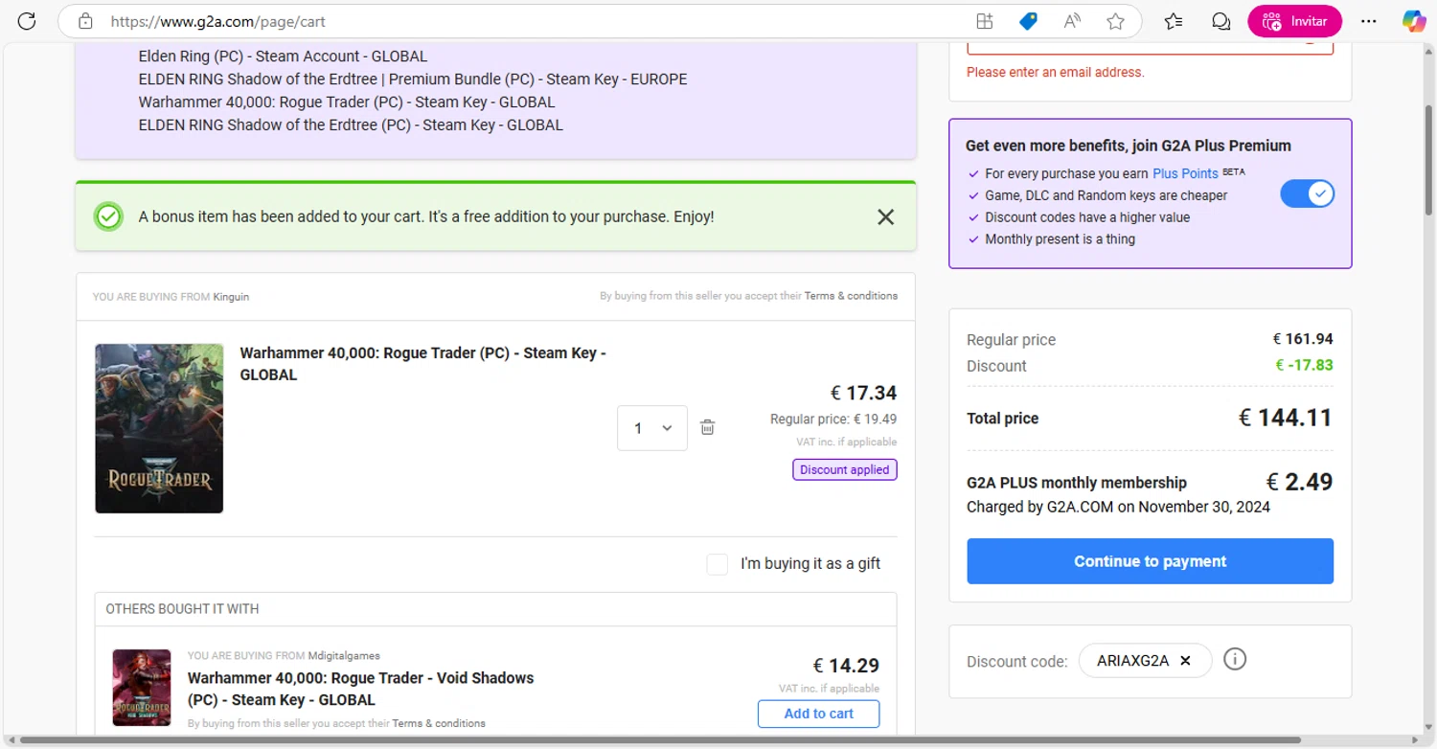
Task: Click the Rogue Trader price "€ 17.34"
Action: pyautogui.click(x=863, y=393)
